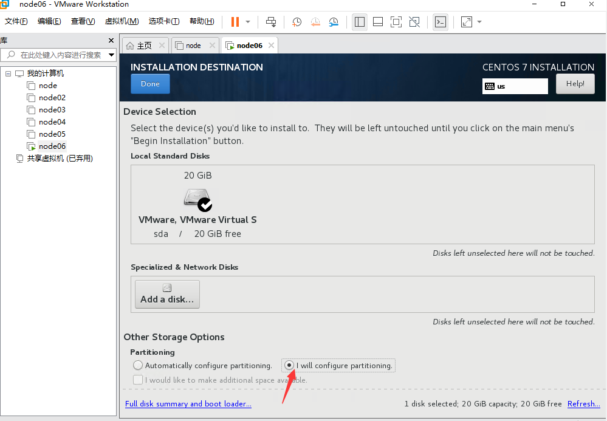Click the Add a disk... button

click(x=167, y=295)
